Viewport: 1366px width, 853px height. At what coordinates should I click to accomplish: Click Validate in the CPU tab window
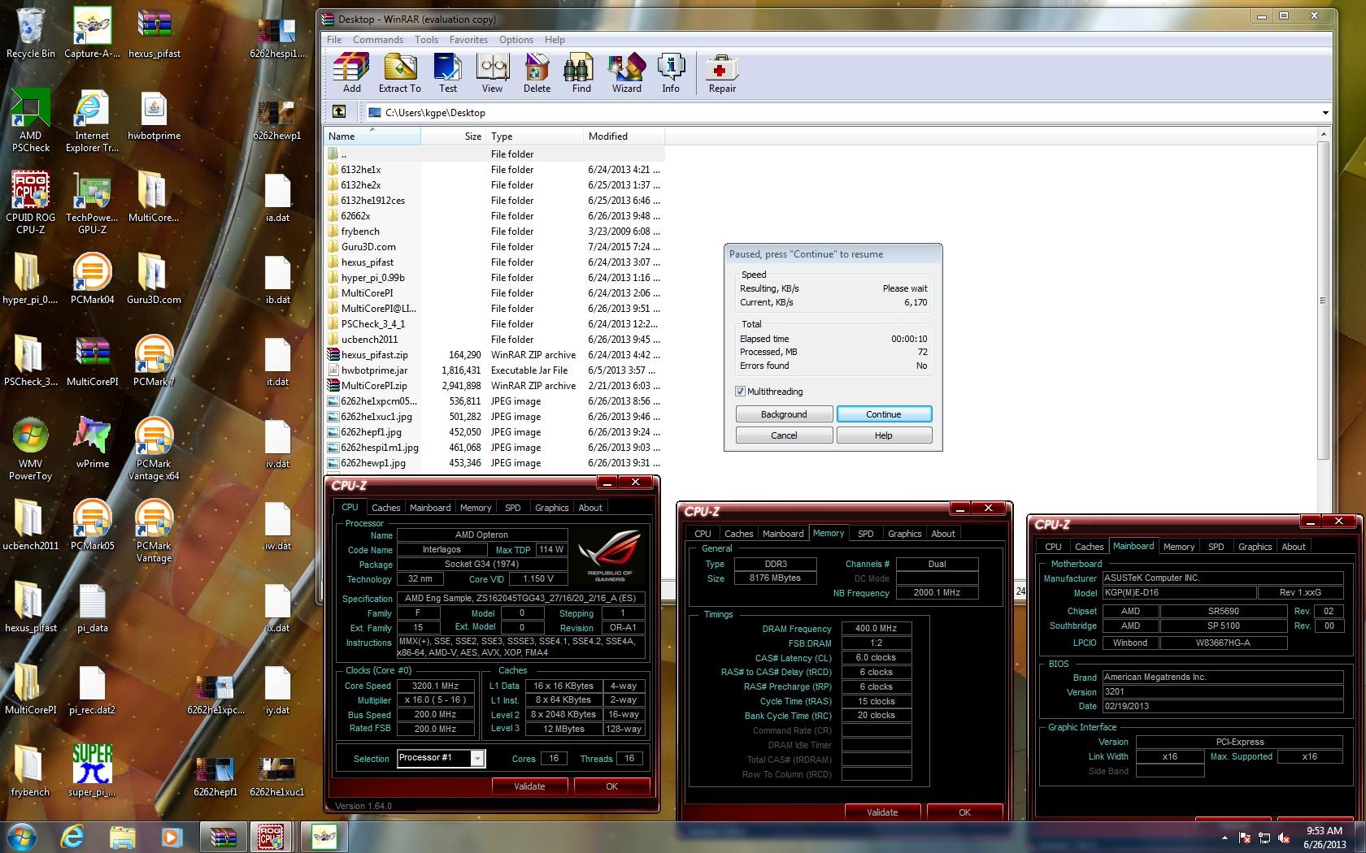pyautogui.click(x=529, y=786)
